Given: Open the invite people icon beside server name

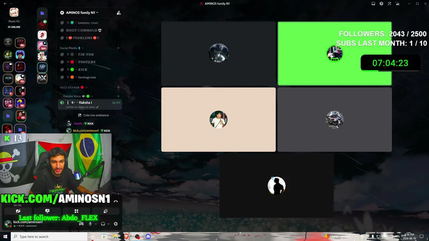Looking at the screenshot, I should [119, 13].
